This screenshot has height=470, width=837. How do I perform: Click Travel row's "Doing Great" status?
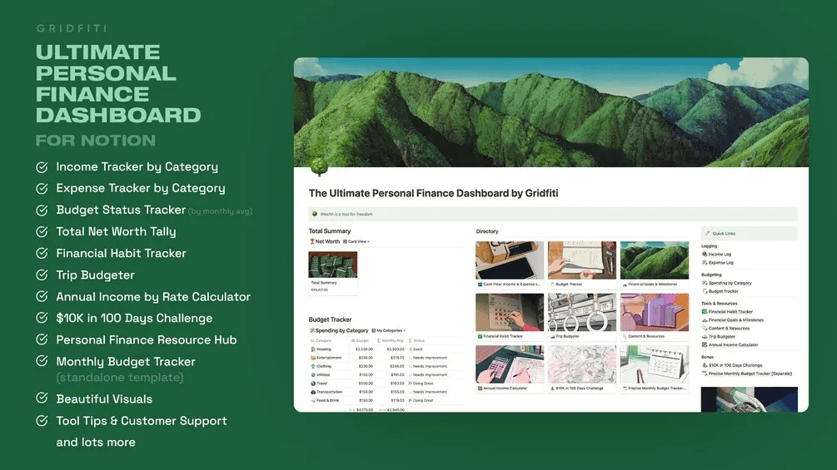(421, 383)
